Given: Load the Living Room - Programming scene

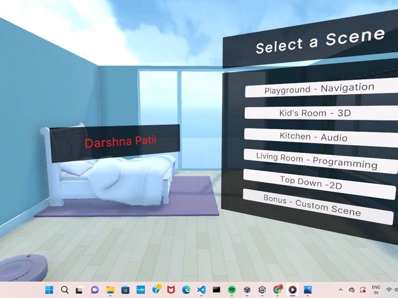Looking at the screenshot, I should 316,160.
